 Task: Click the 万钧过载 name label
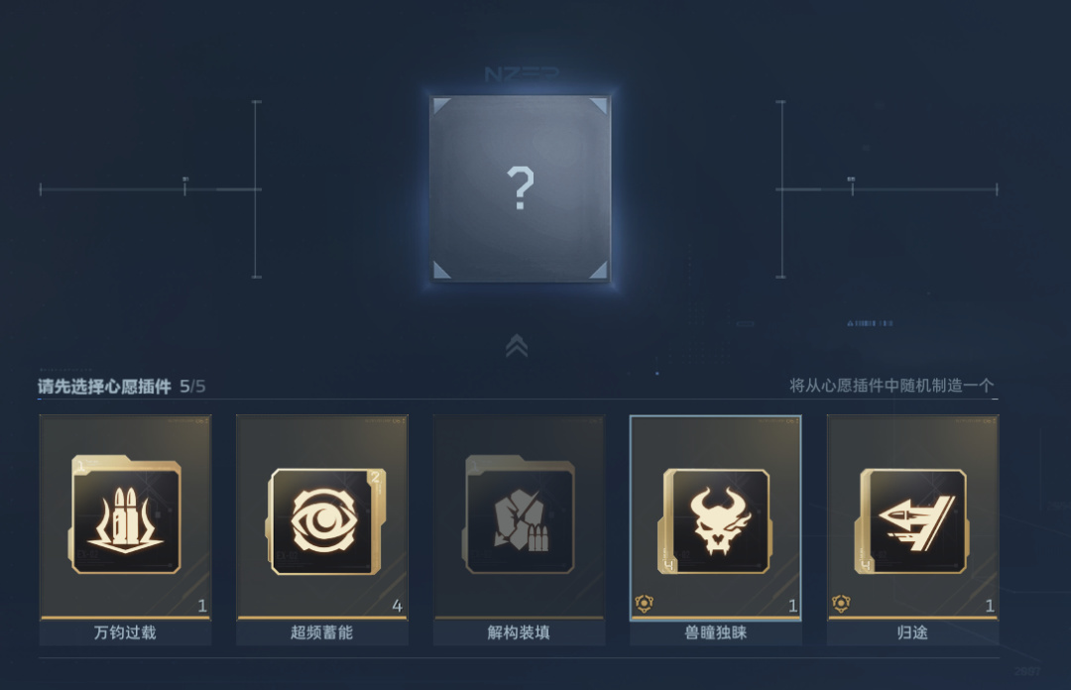click(125, 632)
